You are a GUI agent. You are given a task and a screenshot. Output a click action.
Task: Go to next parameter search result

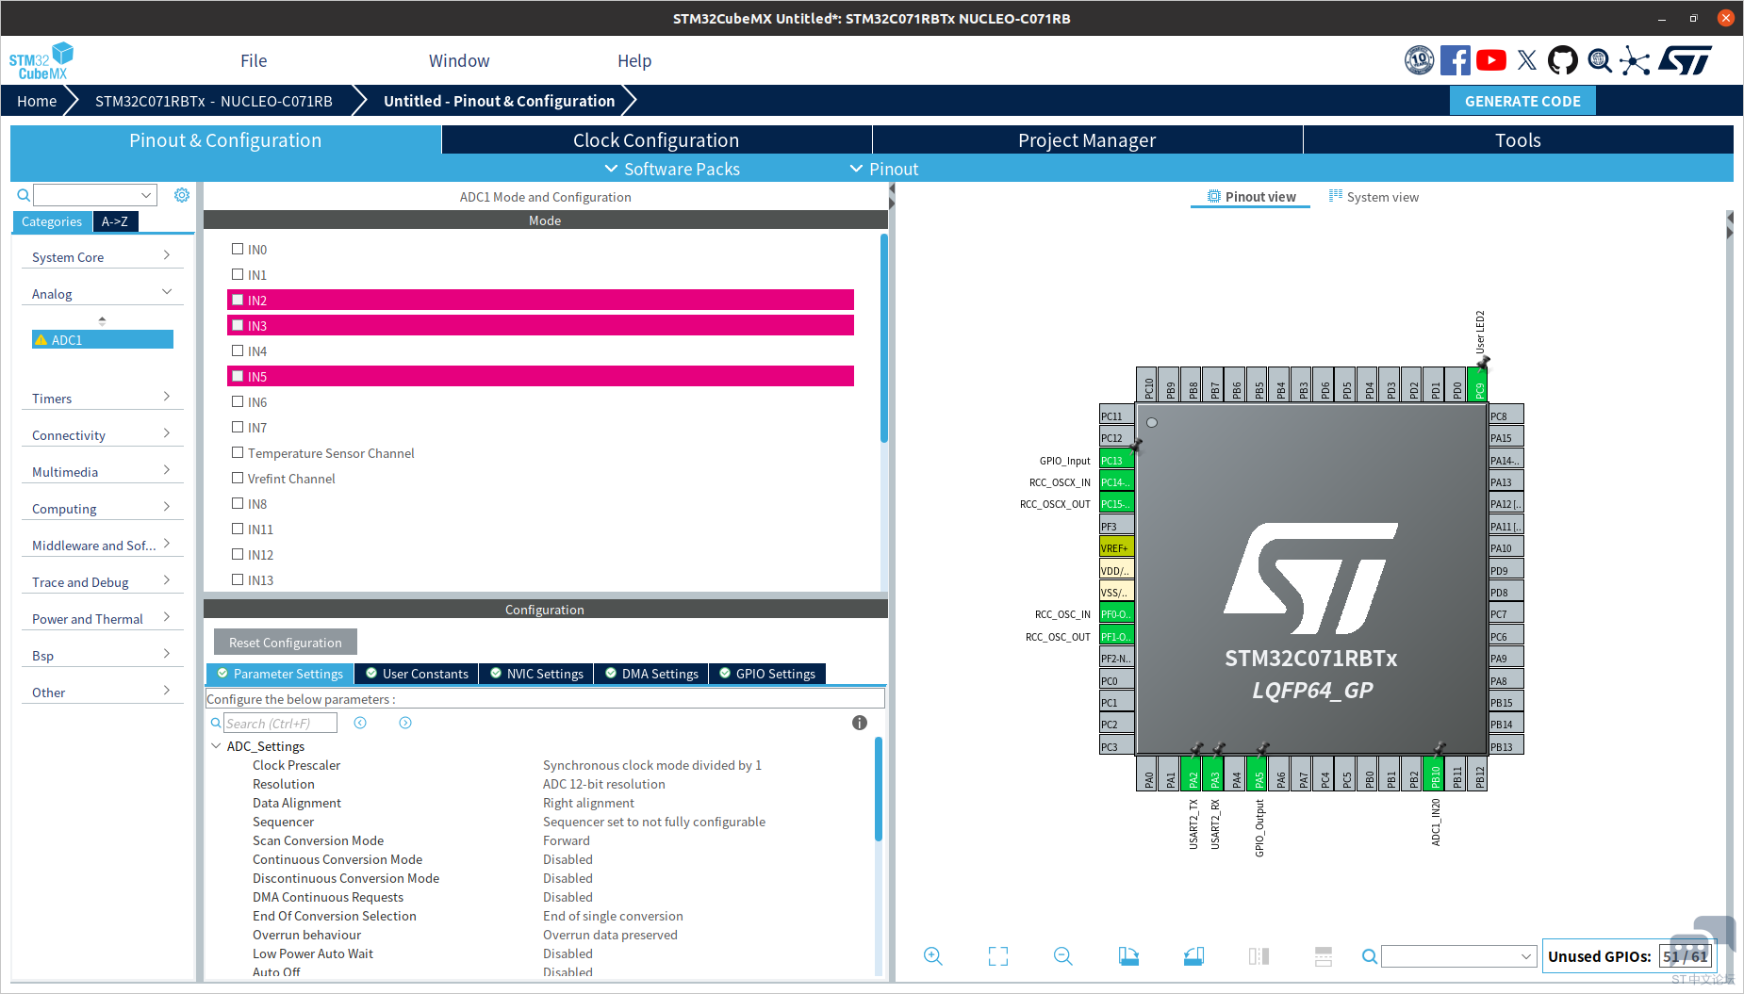[x=405, y=723]
